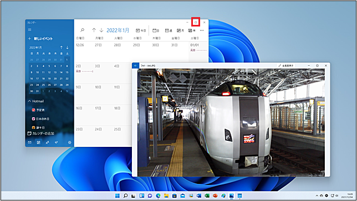Select the 24日 cell in month grid
This screenshot has width=357, height=201.
[103, 136]
